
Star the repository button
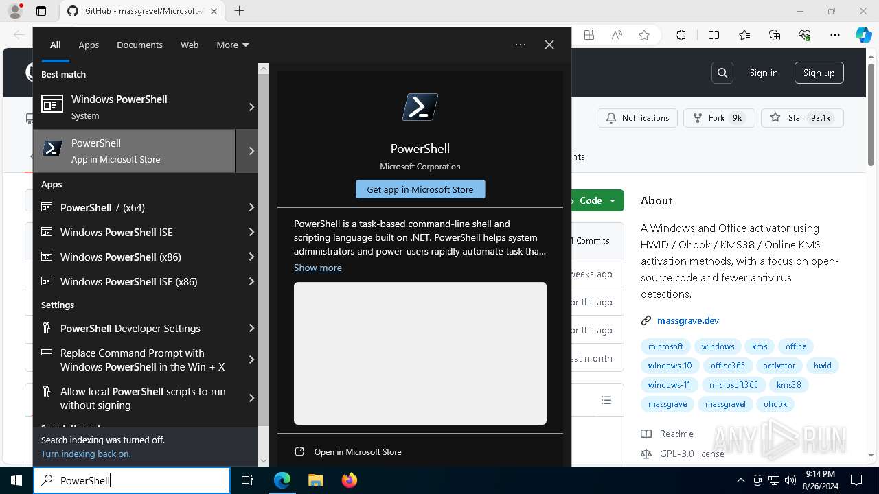tap(801, 118)
